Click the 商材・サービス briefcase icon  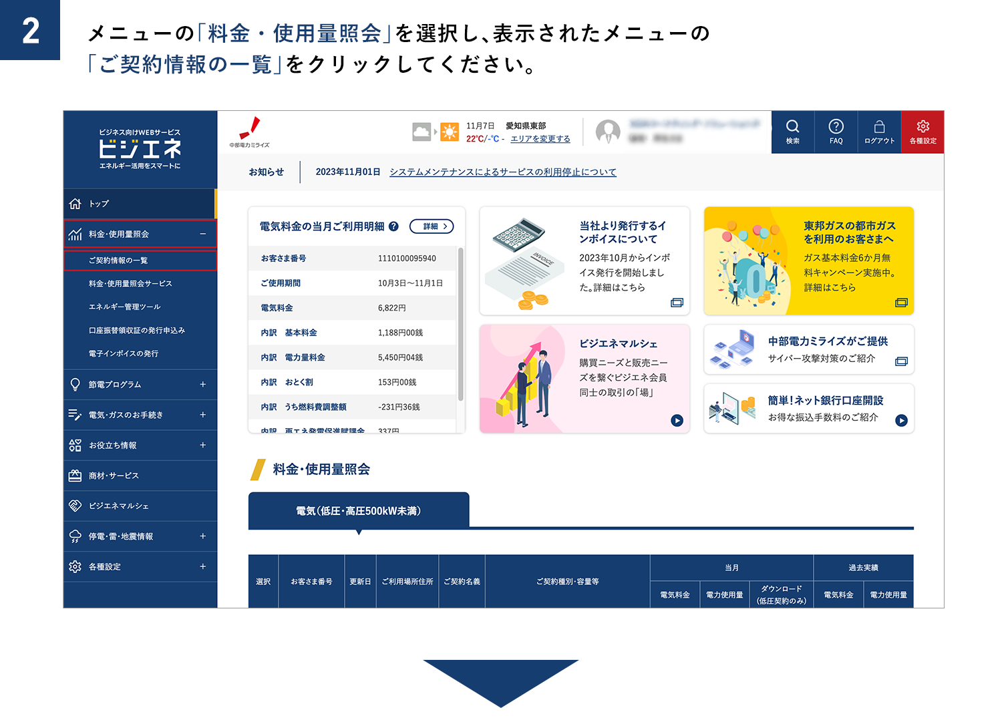point(75,475)
